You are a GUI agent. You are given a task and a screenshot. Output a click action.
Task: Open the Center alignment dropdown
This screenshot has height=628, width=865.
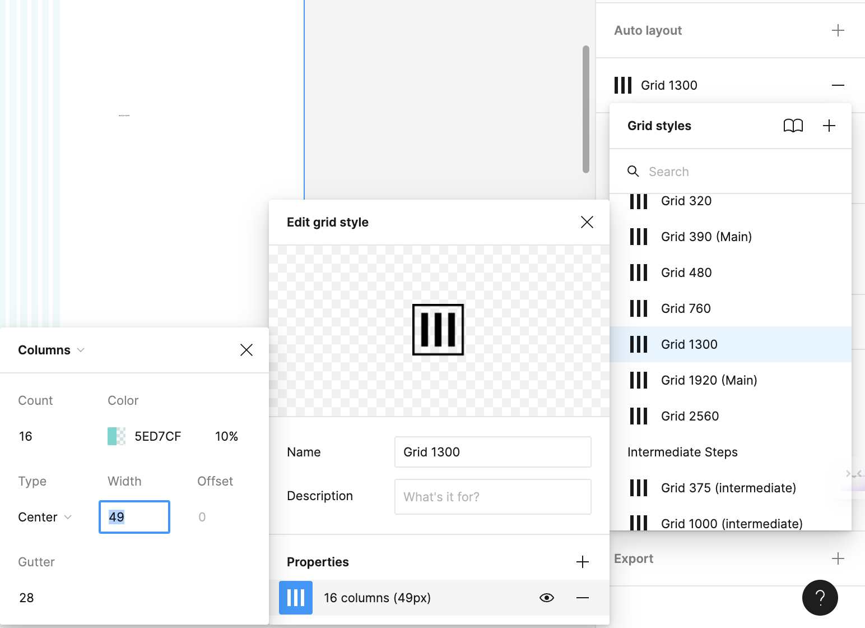tap(69, 517)
